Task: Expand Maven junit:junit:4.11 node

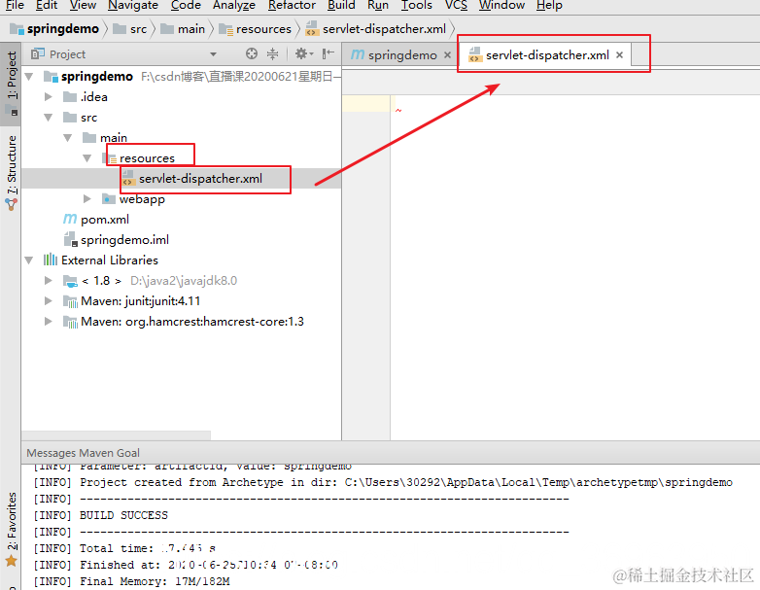Action: 48,301
